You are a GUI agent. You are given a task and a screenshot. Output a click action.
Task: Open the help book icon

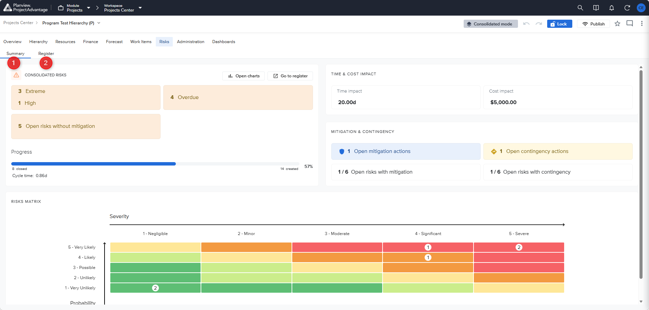point(596,8)
